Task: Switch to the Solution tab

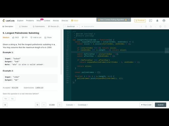Action: click(23, 27)
